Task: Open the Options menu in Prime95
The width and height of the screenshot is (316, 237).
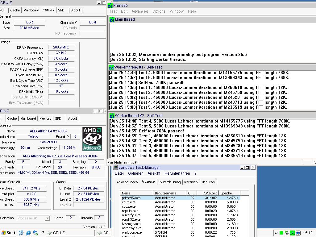Action: (x=159, y=11)
